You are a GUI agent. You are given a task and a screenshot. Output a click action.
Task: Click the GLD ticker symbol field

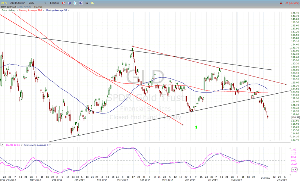click(4, 3)
